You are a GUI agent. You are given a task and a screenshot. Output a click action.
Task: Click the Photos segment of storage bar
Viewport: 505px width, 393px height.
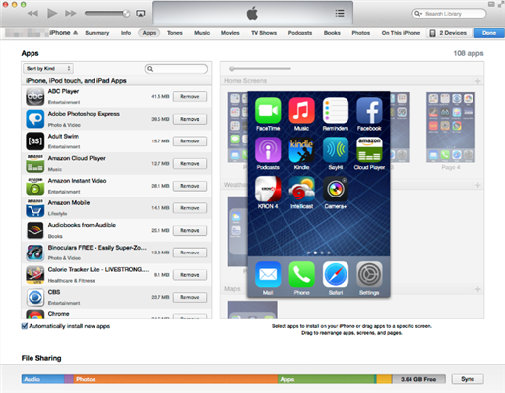[175, 379]
